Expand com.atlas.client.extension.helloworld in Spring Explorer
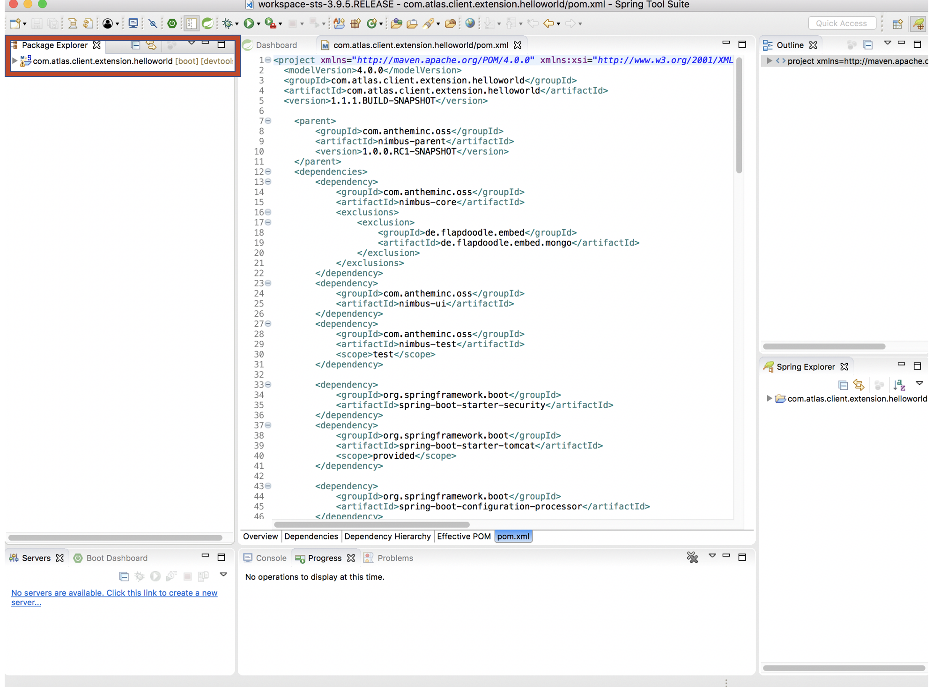Image resolution: width=933 pixels, height=687 pixels. pos(769,399)
